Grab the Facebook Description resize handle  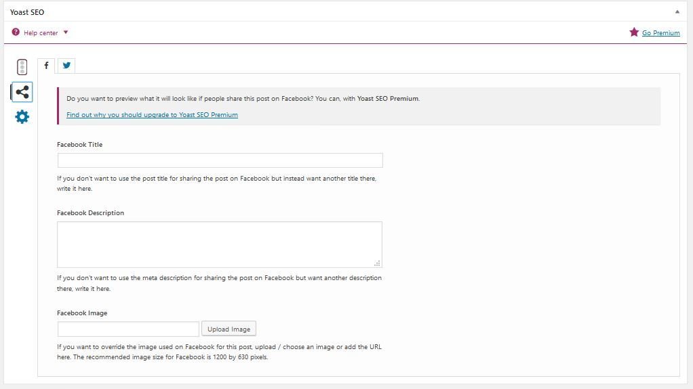point(377,263)
